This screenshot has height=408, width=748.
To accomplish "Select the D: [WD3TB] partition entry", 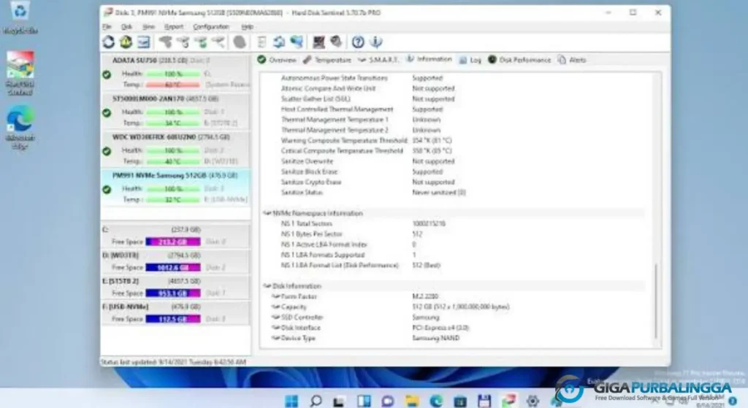I will [175, 262].
